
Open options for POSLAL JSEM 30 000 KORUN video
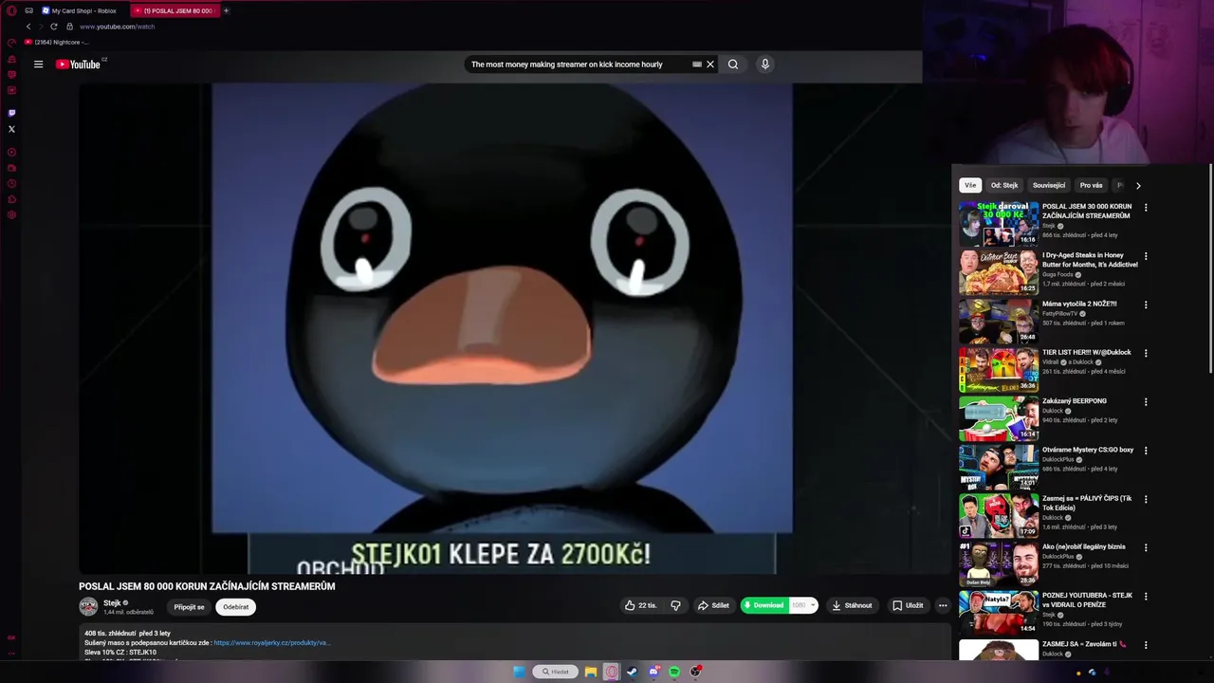click(1146, 208)
